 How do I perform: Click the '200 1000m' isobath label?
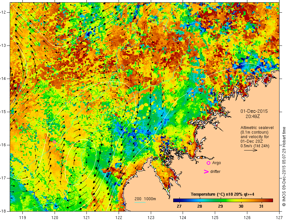click(x=145, y=199)
